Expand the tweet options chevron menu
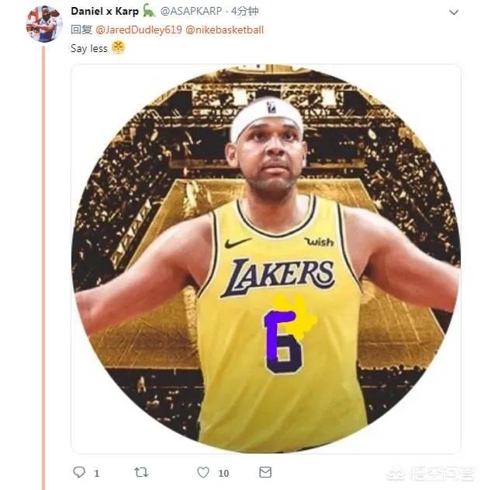Screen dimensions: 484x490 tap(454, 12)
